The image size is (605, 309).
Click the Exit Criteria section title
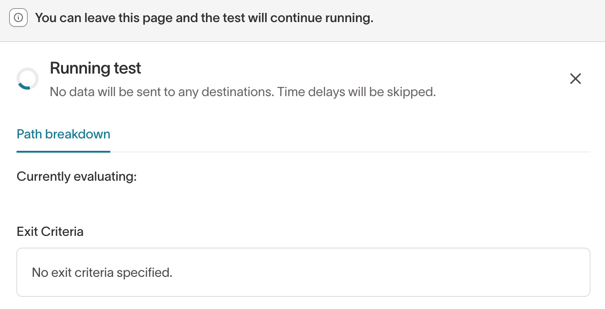click(x=50, y=231)
